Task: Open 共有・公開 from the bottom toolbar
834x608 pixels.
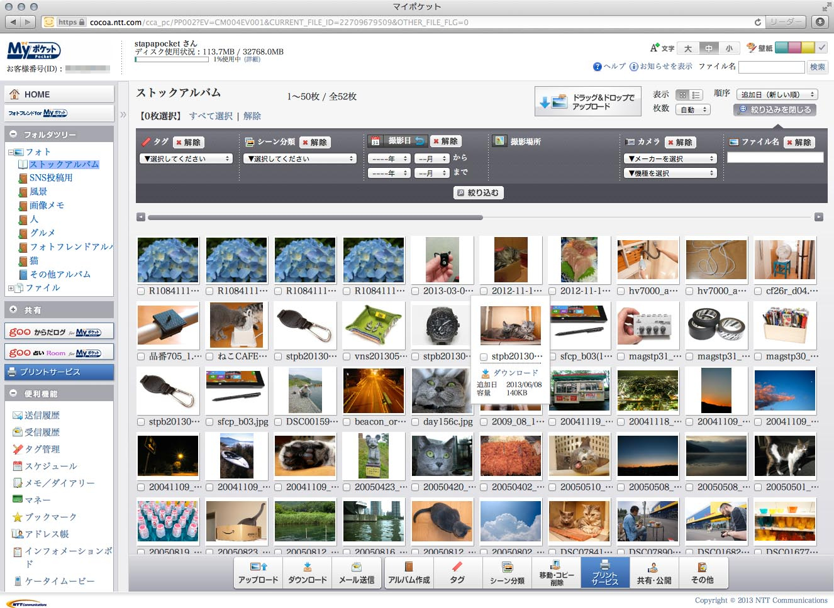Action: [x=654, y=572]
